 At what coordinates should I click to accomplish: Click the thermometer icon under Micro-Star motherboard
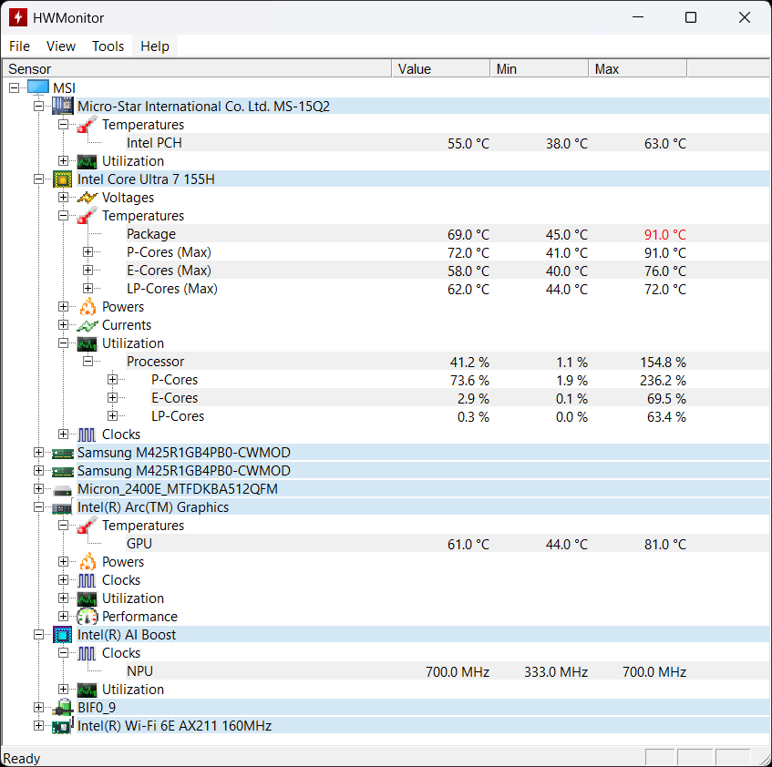coord(87,125)
